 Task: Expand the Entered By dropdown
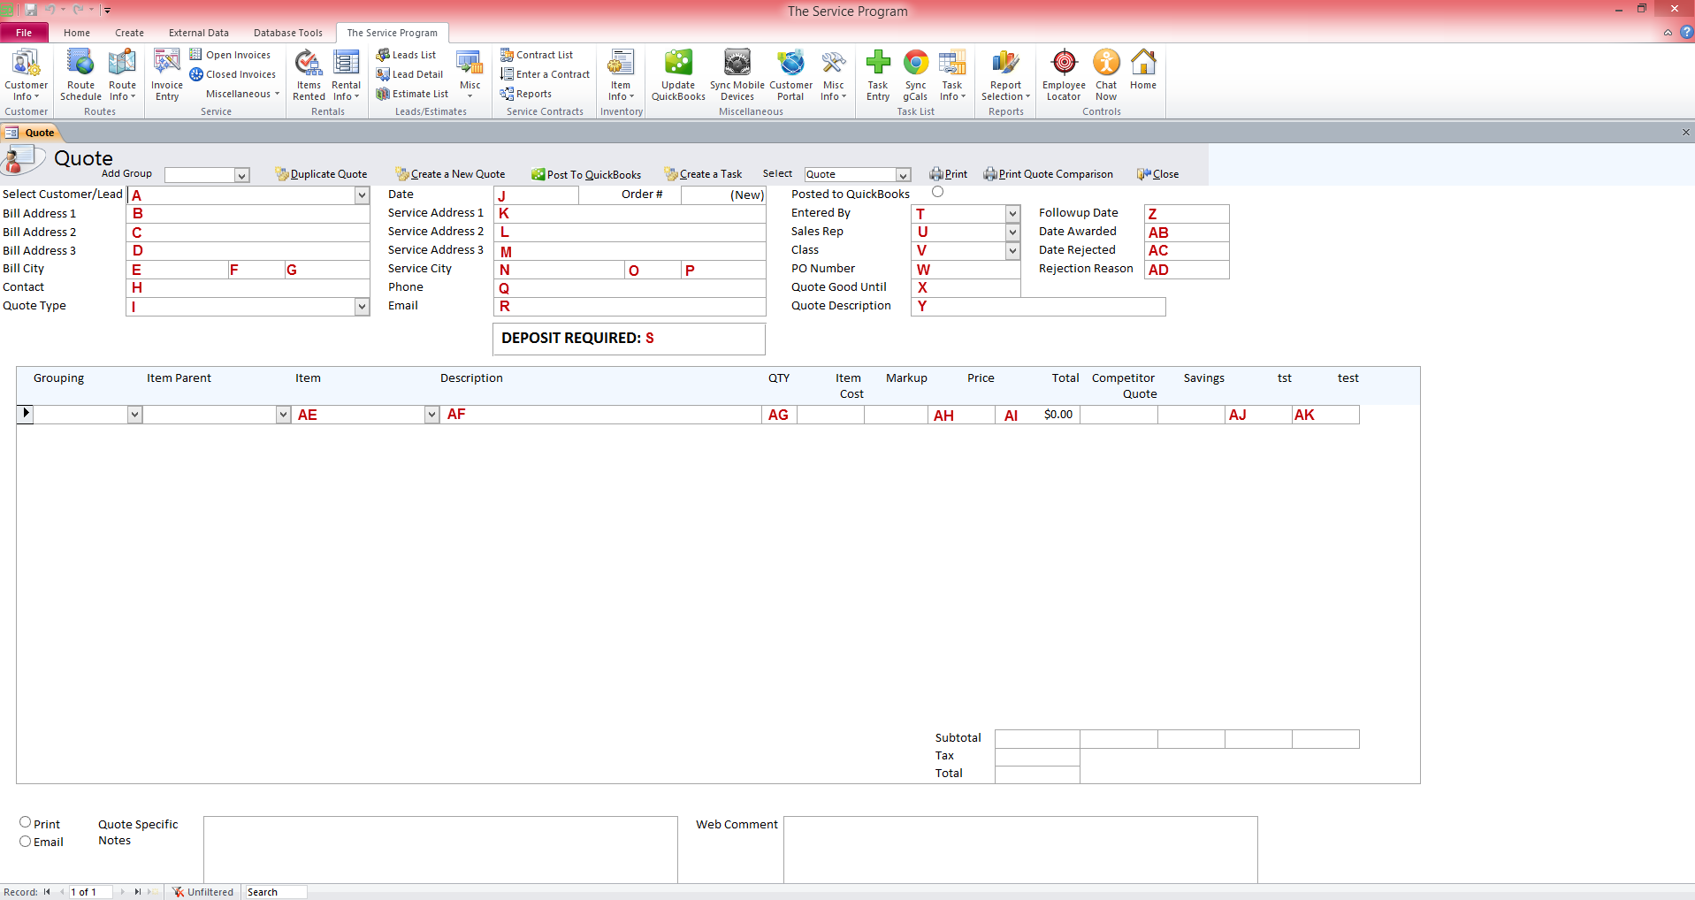[x=1012, y=214]
